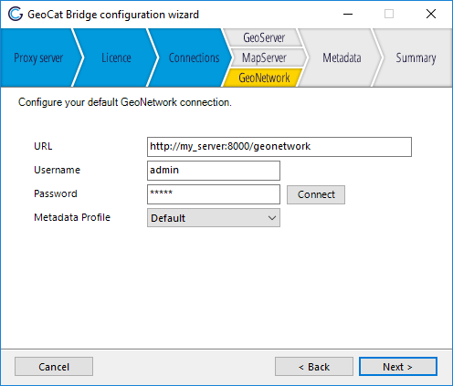The width and height of the screenshot is (453, 386).
Task: Maximize the configuration wizard window
Action: [x=389, y=14]
